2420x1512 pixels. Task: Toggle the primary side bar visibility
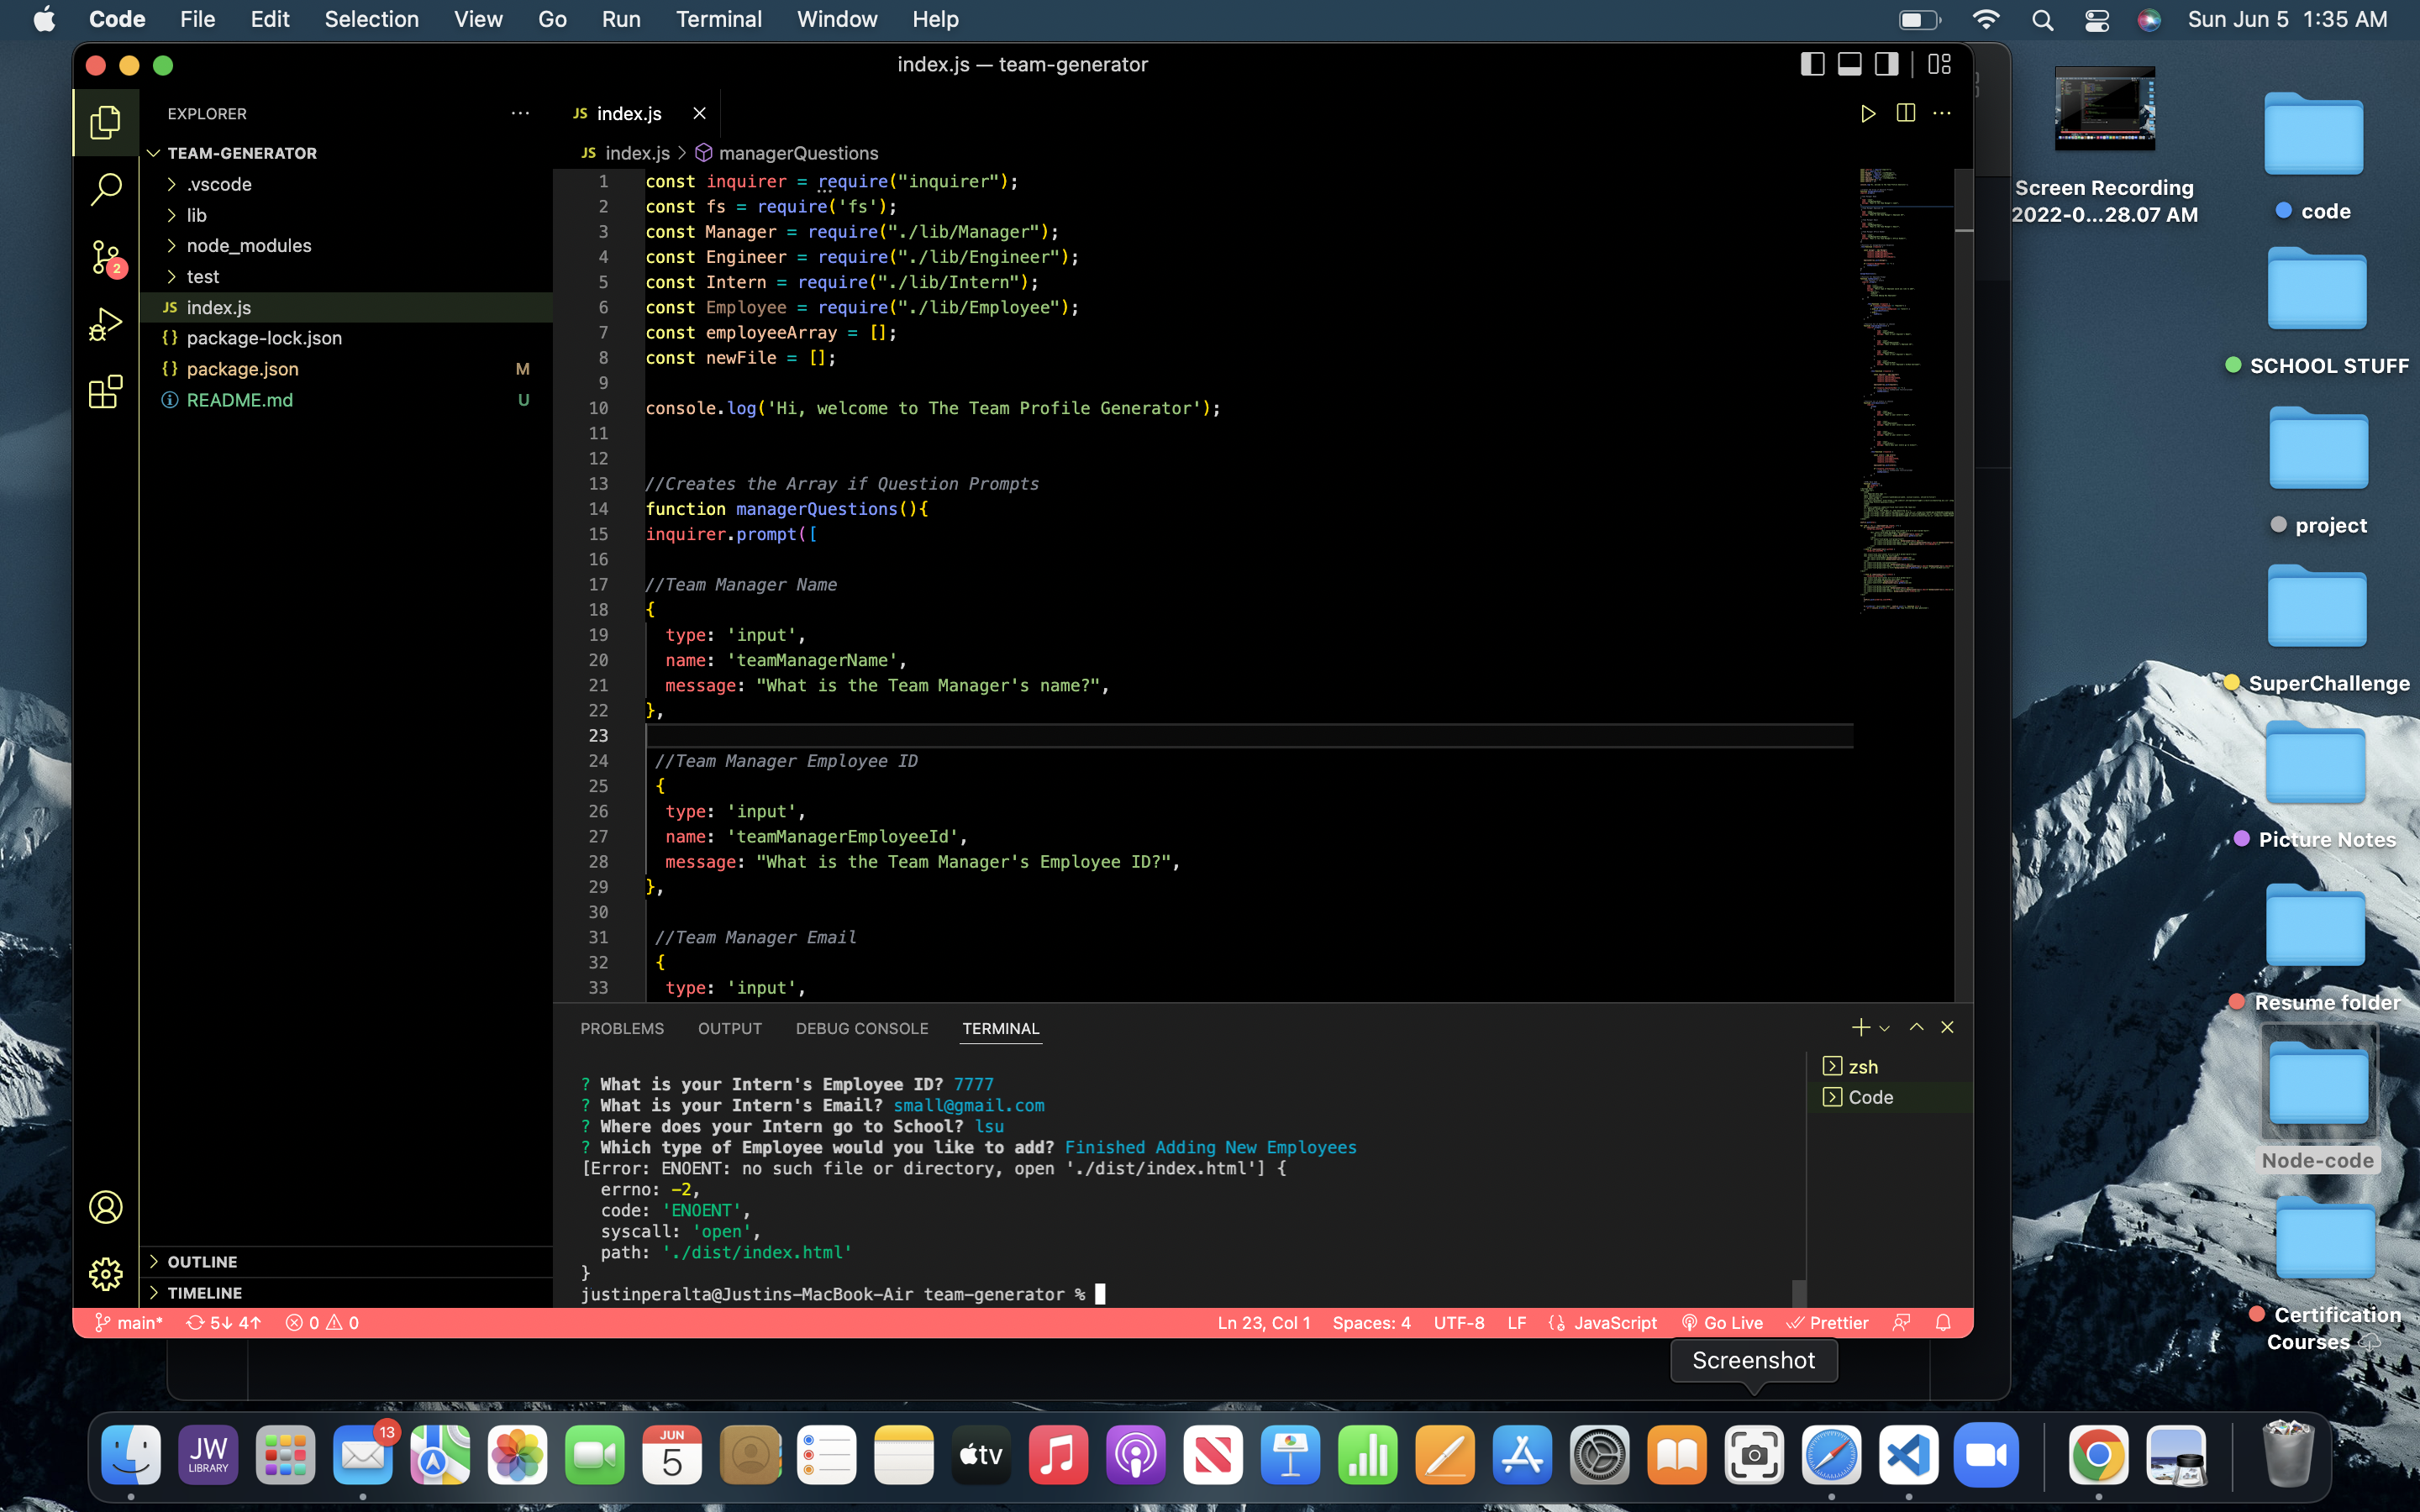point(1812,65)
